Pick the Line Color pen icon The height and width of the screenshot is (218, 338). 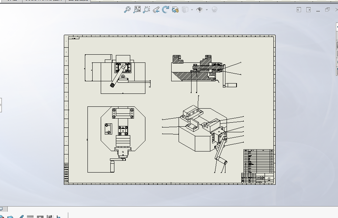click(21, 217)
